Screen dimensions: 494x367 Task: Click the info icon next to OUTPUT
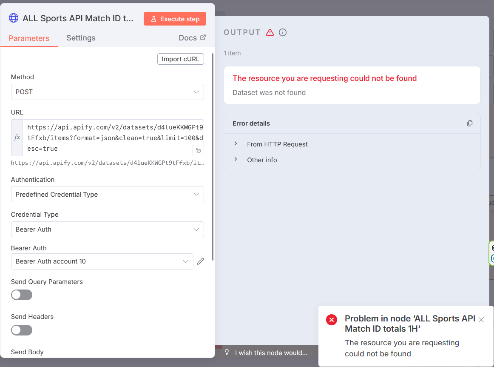coord(283,32)
